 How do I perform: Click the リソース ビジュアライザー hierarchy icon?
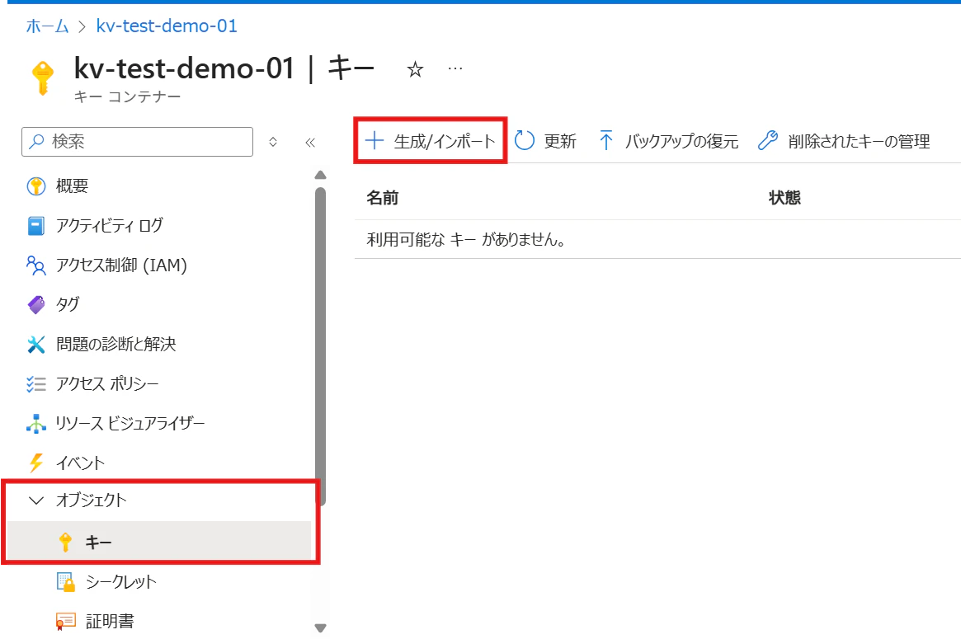[x=36, y=423]
